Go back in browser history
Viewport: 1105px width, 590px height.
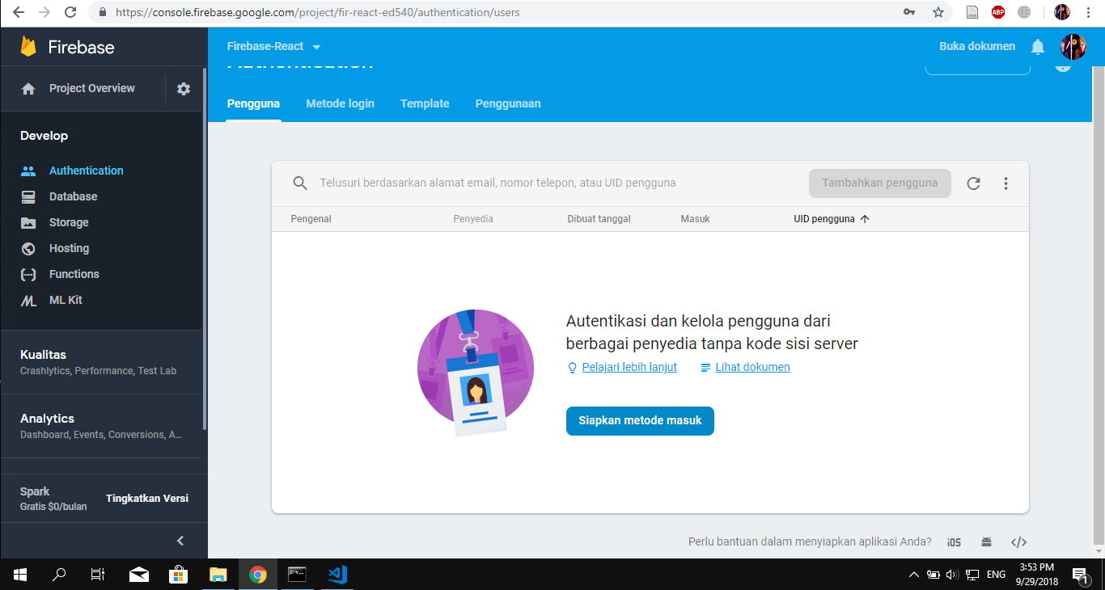click(19, 12)
